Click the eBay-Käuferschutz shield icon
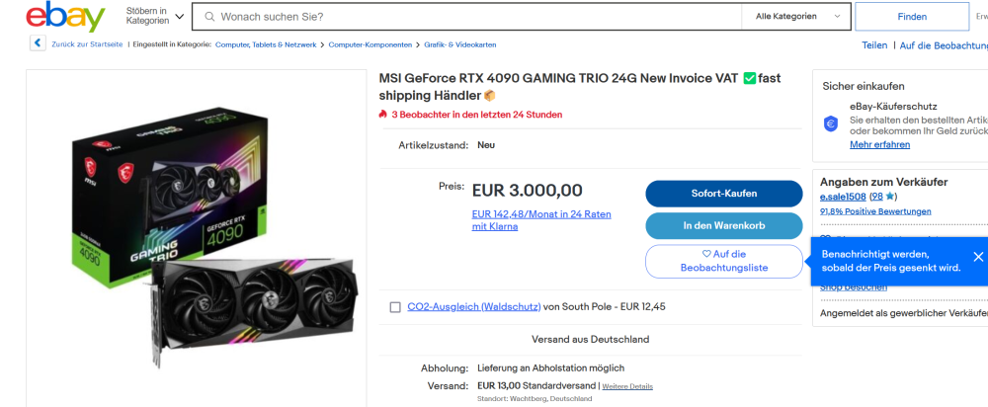Viewport: 988px width, 407px height. [x=832, y=123]
